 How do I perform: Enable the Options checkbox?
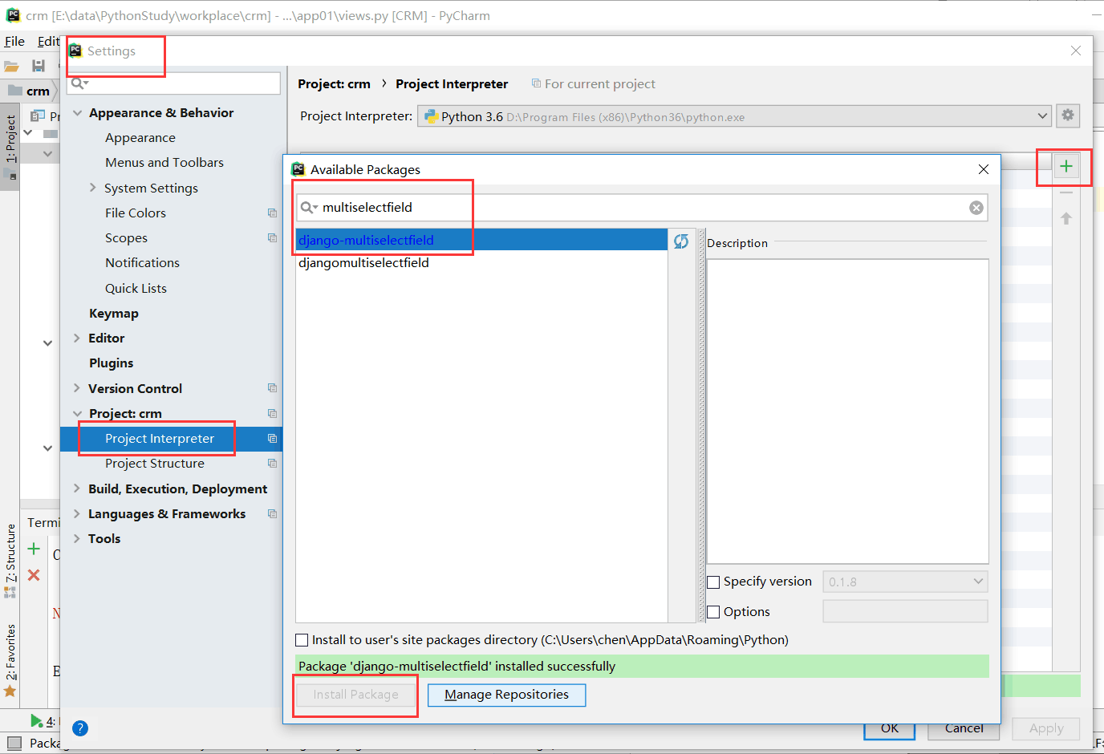click(x=713, y=612)
